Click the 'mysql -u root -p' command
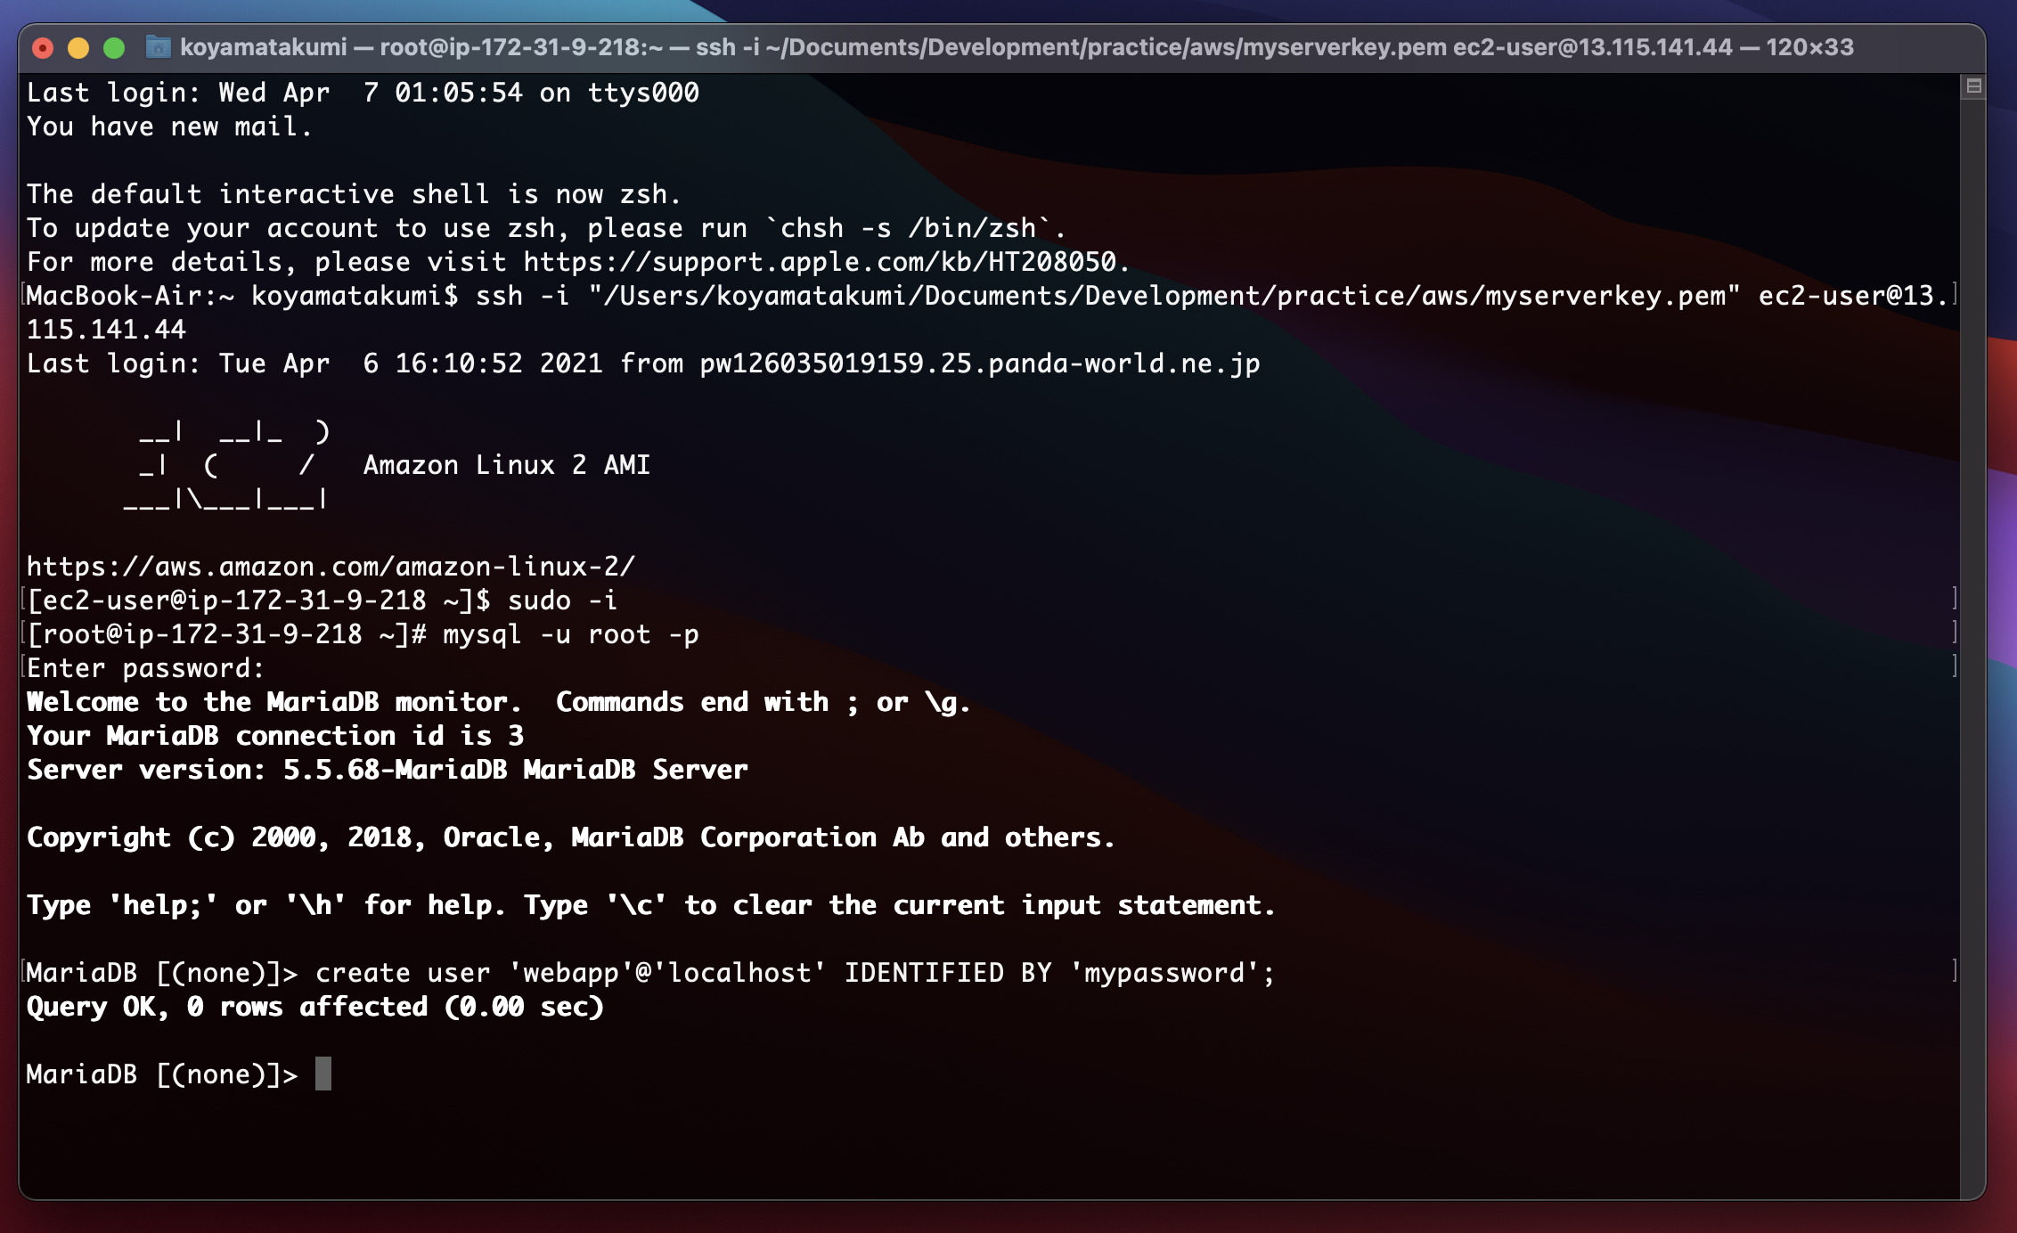2017x1233 pixels. point(570,634)
